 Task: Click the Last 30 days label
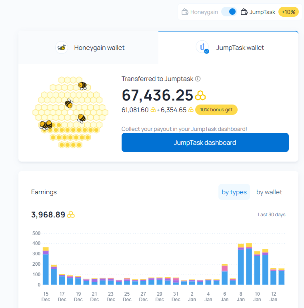coord(272,215)
